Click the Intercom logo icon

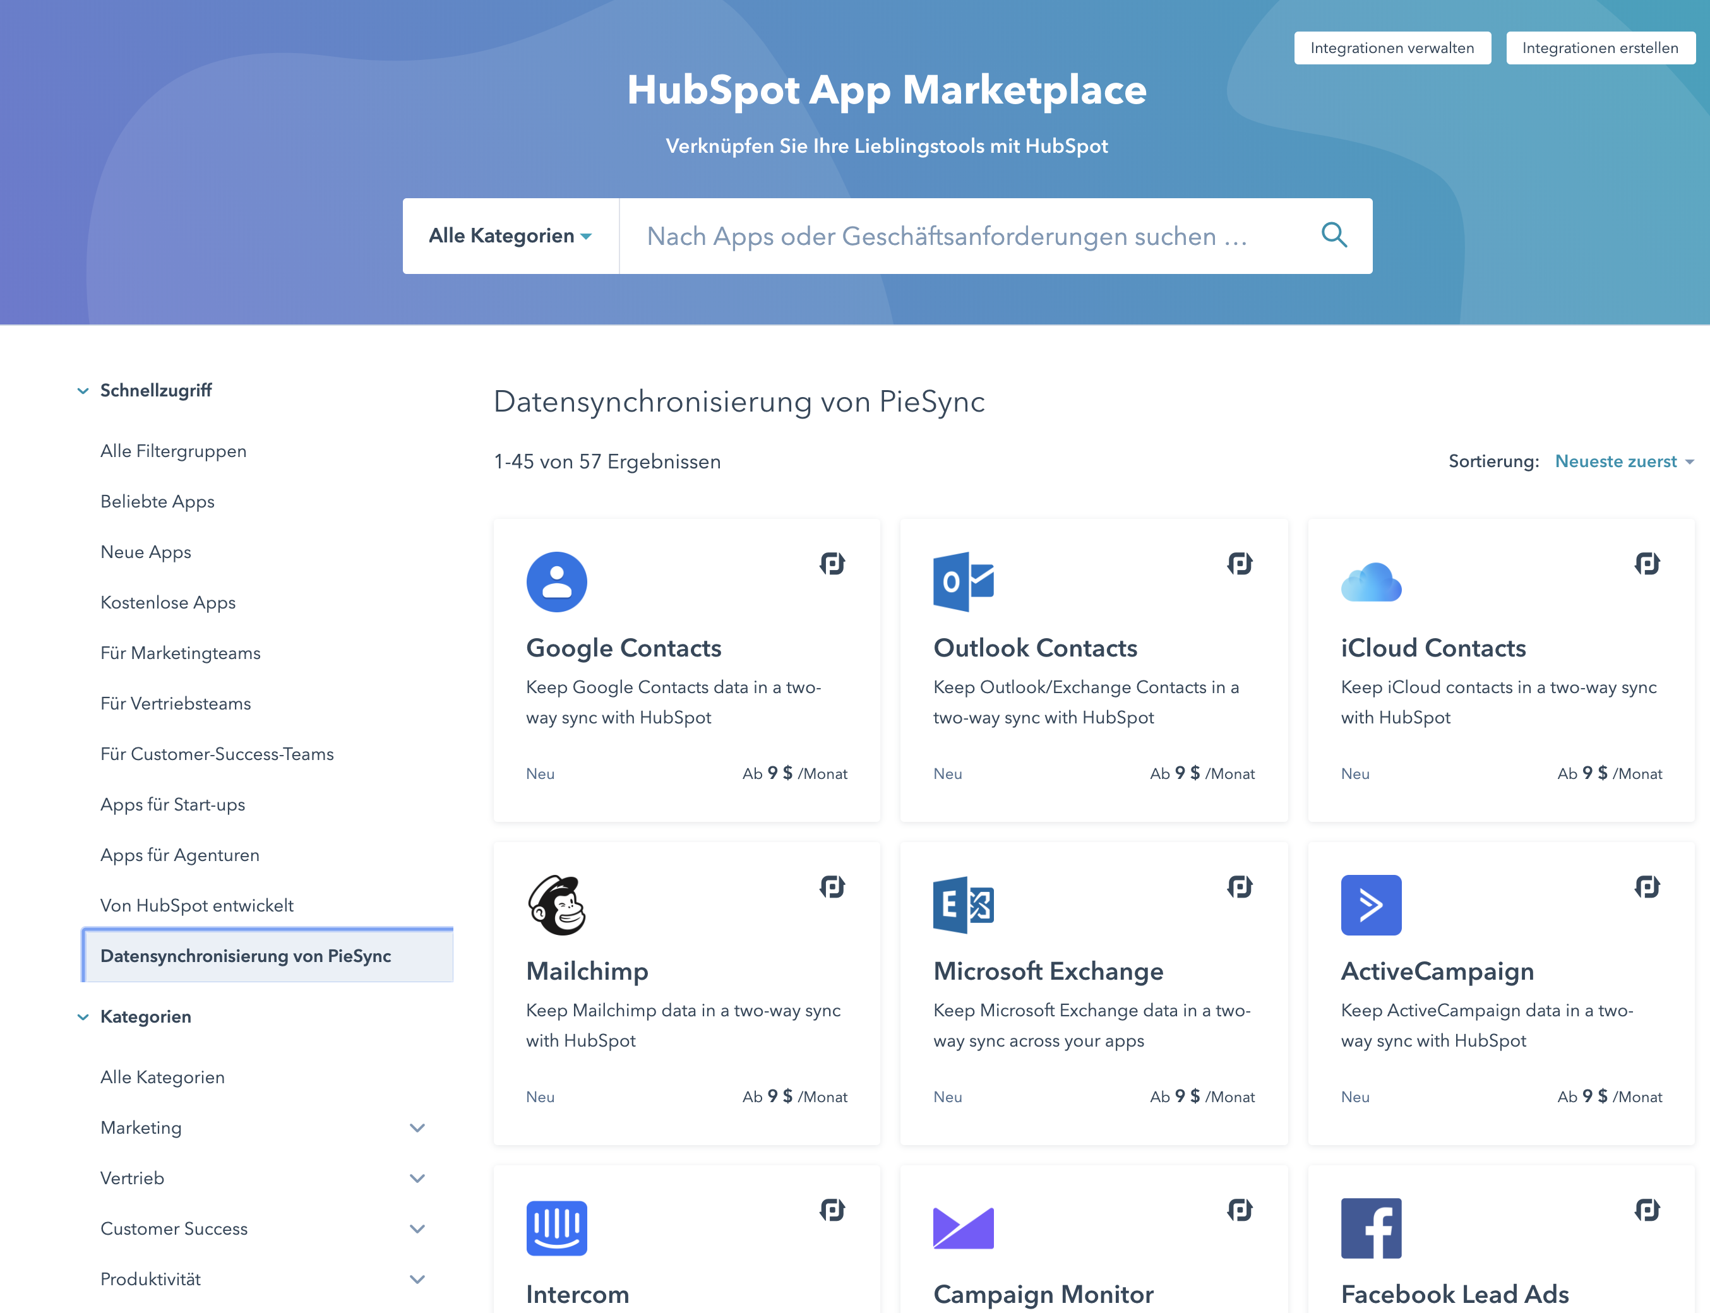(557, 1228)
